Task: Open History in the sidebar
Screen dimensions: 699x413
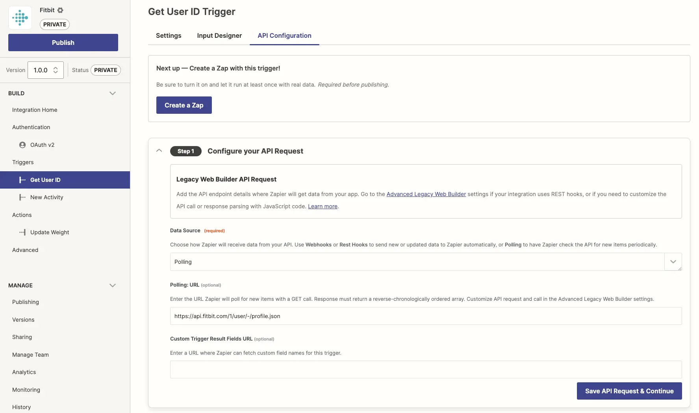Action: (21, 407)
